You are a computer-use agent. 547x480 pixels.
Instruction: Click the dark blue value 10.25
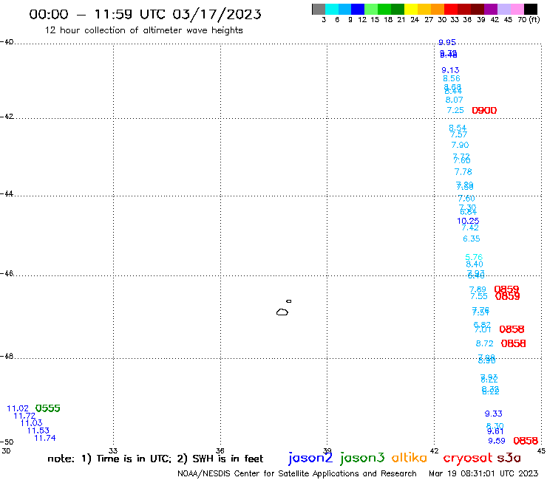tap(468, 221)
